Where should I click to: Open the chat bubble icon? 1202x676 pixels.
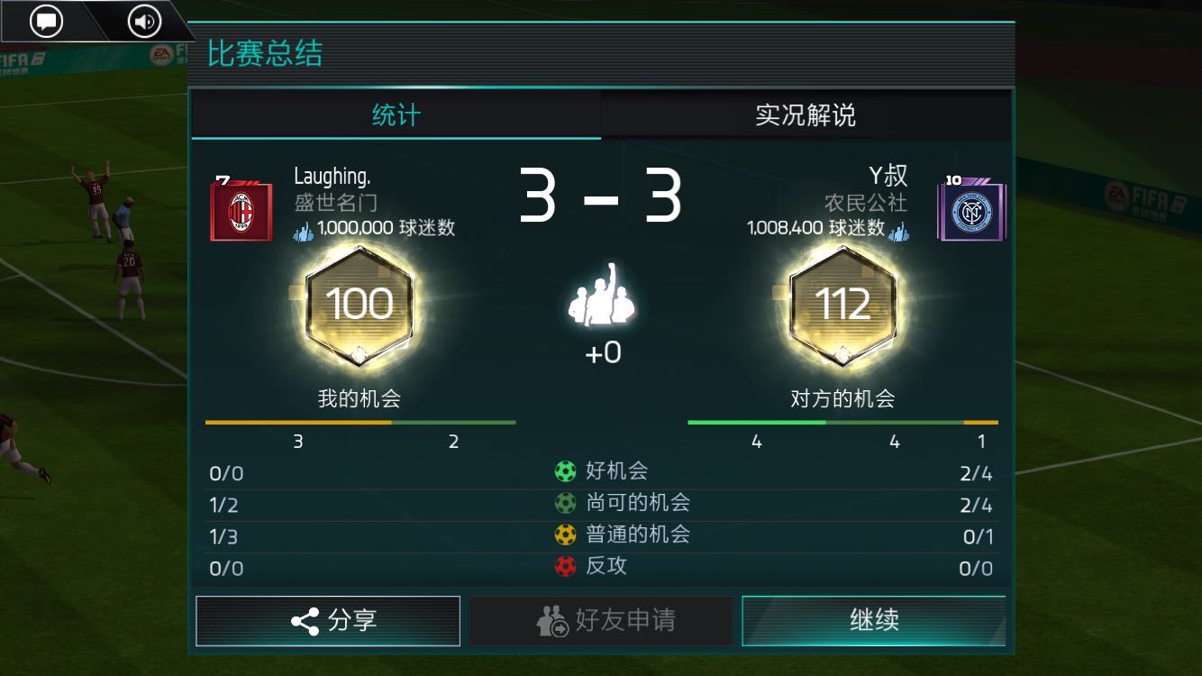click(47, 21)
